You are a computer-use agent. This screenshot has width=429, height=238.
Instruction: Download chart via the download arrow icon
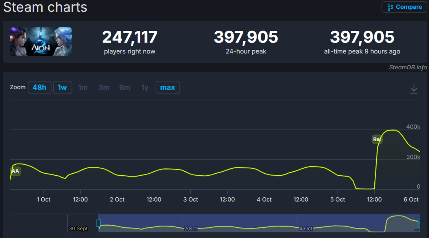pyautogui.click(x=414, y=89)
